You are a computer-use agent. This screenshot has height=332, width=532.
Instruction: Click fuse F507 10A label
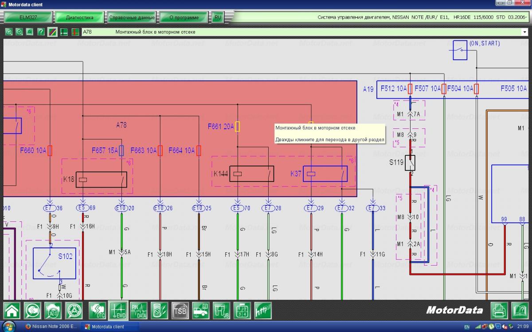(427, 89)
